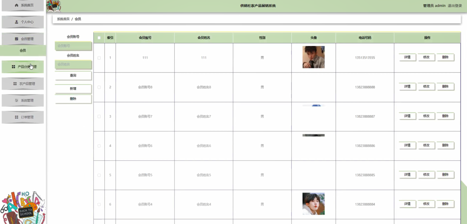Click the person icon beside 个人中心
This screenshot has width=467, height=224.
tap(17, 22)
